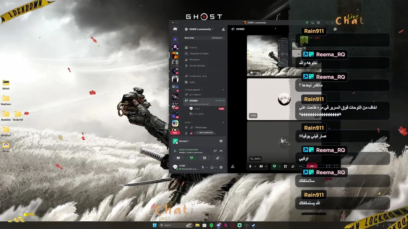Select the ! FHD avatar video tile

coord(284,99)
